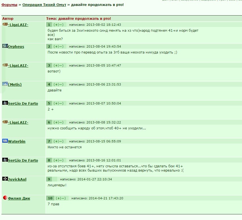Screen dimensions: 242x220
Task: Click timestamp 2014-01-27 22:10:34
Action: tap(94, 179)
